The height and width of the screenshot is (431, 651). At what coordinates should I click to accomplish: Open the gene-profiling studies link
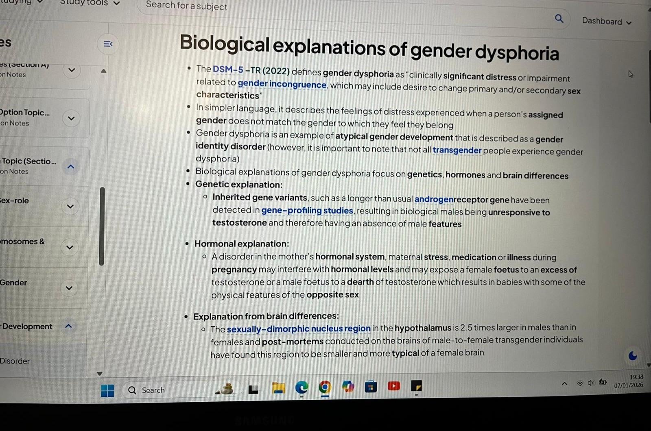tap(307, 210)
